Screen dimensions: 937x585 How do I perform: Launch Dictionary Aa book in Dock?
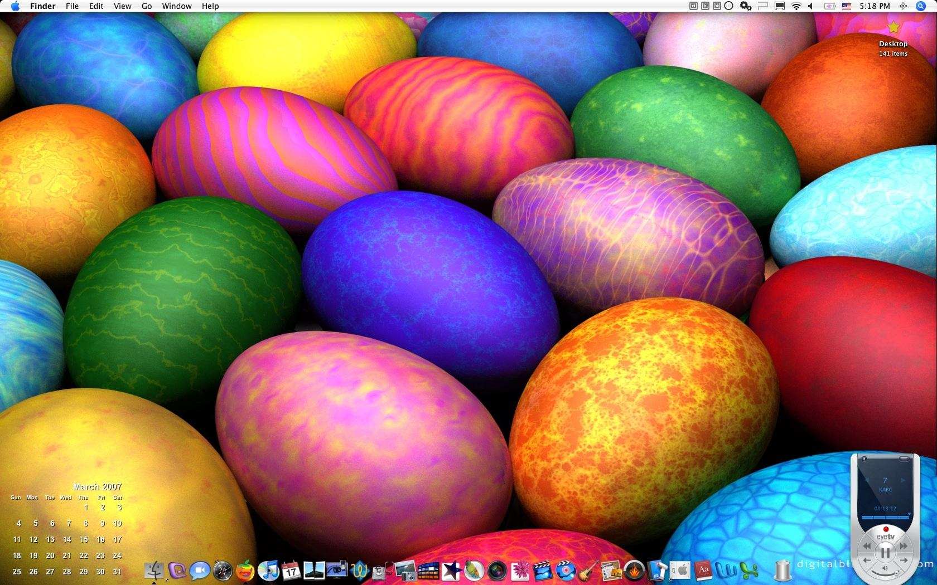point(703,570)
